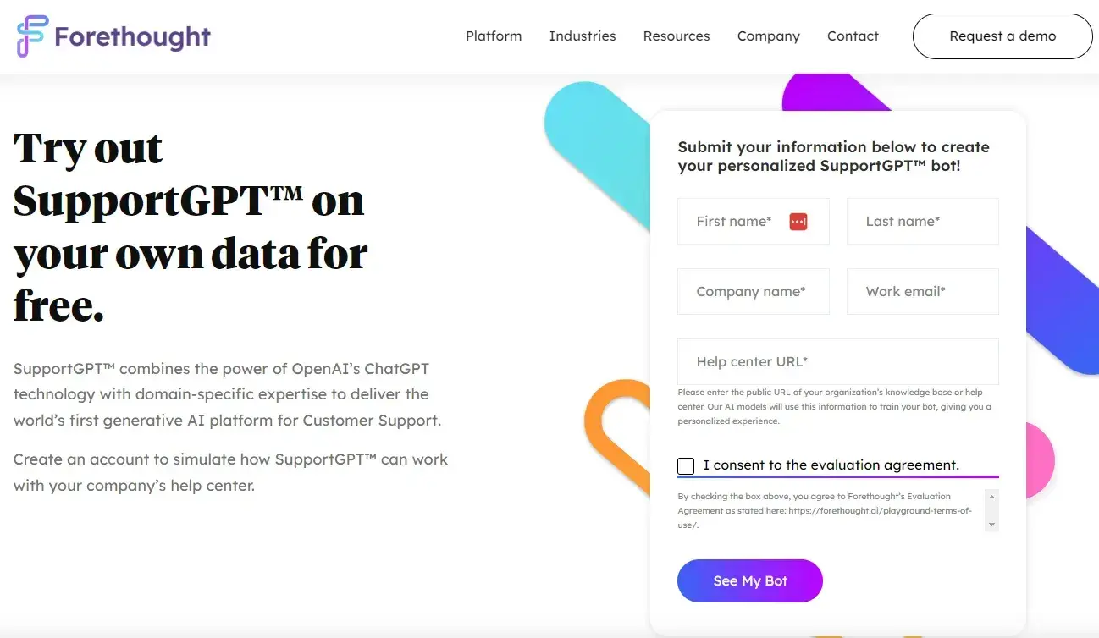Go to the Contact page
Image resolution: width=1099 pixels, height=638 pixels.
pyautogui.click(x=853, y=36)
